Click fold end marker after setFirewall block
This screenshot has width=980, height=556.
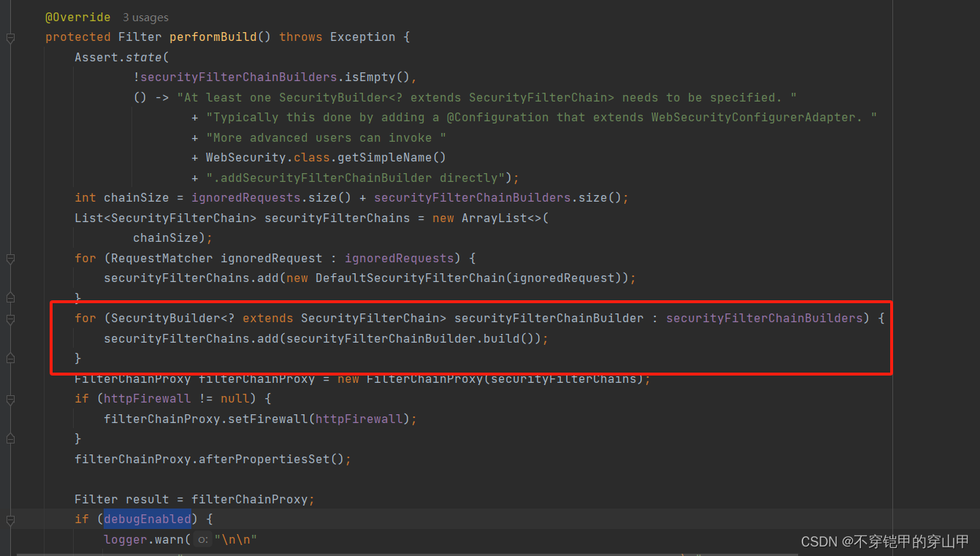10,438
